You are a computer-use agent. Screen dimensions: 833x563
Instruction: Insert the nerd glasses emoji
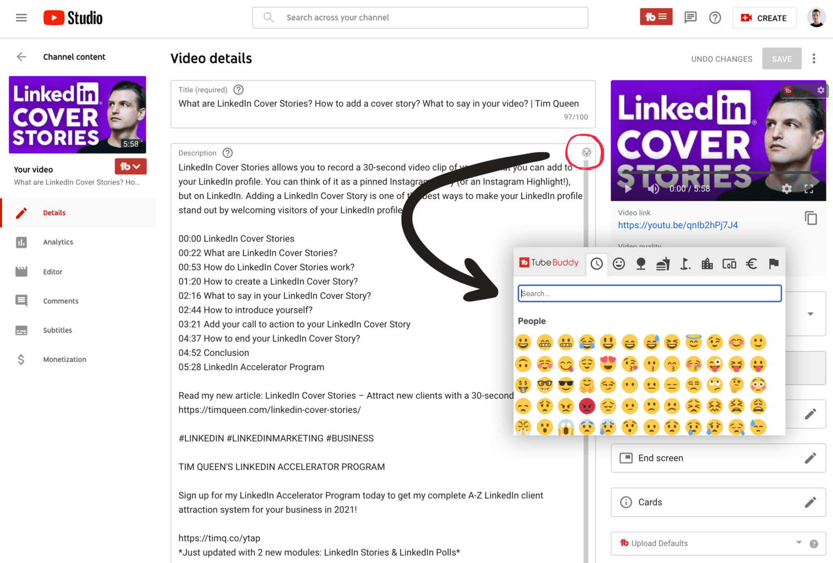pyautogui.click(x=545, y=385)
